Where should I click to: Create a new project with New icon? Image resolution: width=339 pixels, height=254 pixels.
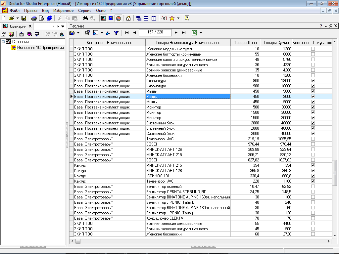tap(3, 18)
